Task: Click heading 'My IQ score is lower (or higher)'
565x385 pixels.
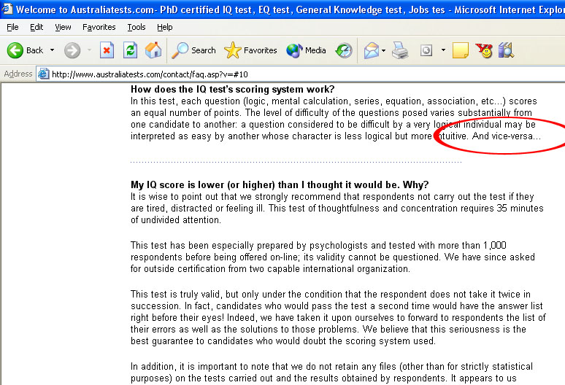Action: (x=280, y=185)
